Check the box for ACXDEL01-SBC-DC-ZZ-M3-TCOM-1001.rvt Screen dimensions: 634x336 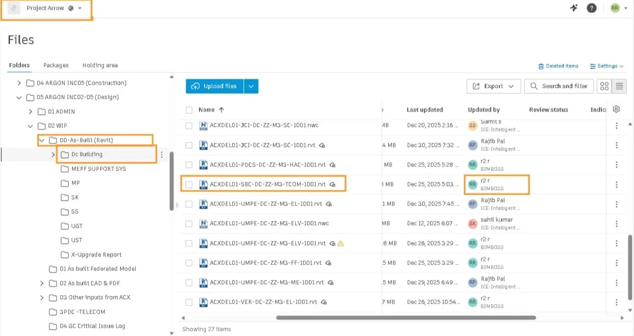coord(189,185)
